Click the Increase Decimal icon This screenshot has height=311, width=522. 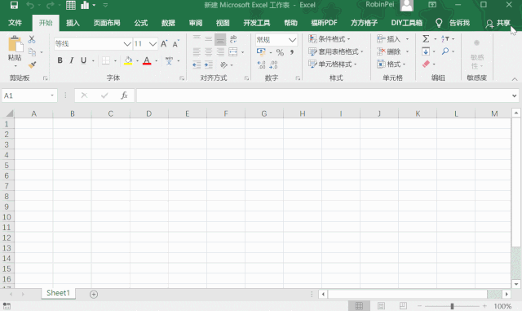tap(261, 64)
